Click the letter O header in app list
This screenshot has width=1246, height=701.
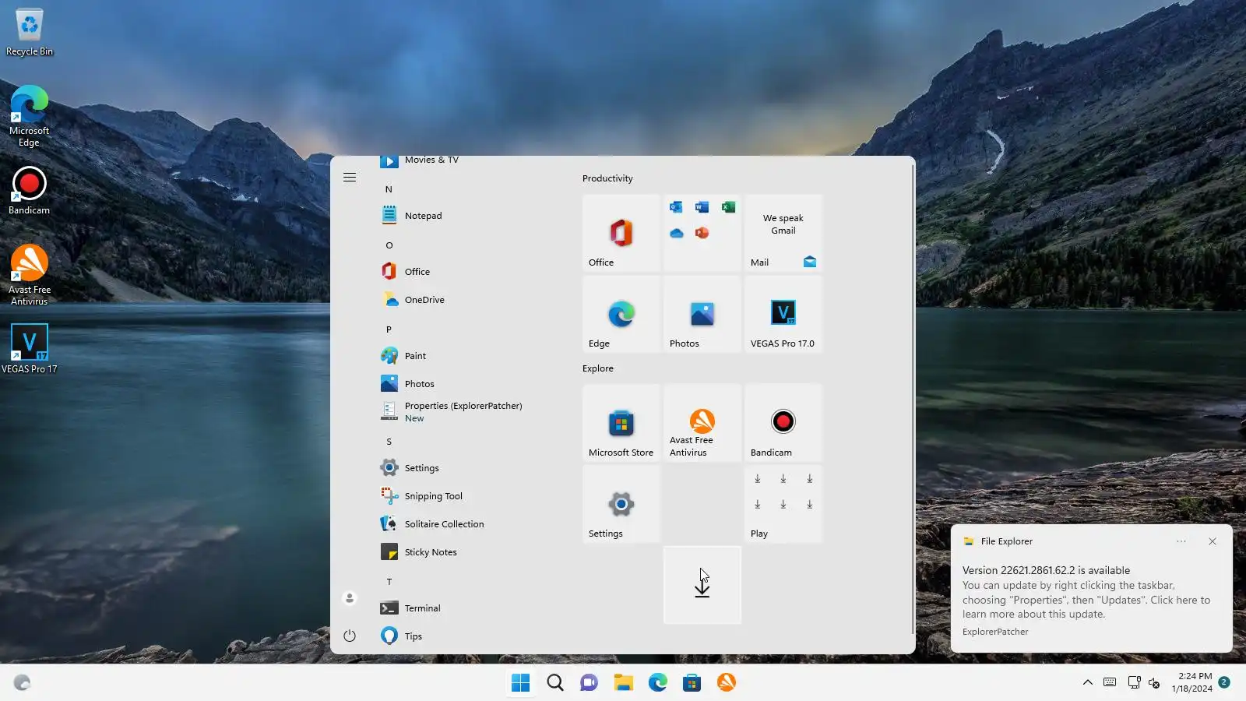coord(389,245)
